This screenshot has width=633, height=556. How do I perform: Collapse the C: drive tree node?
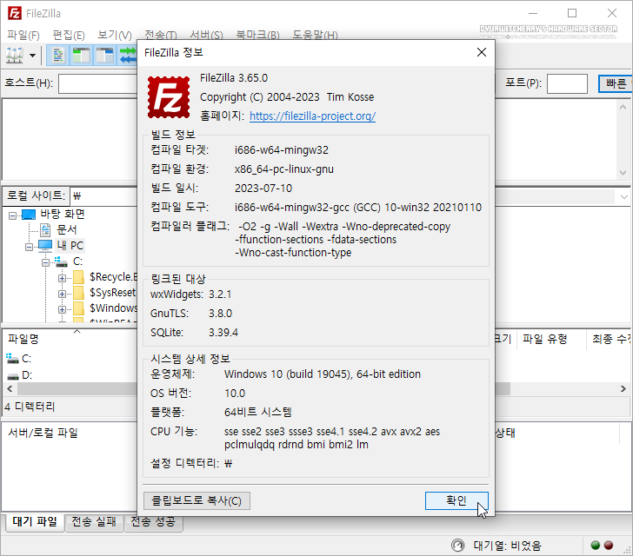pyautogui.click(x=45, y=262)
